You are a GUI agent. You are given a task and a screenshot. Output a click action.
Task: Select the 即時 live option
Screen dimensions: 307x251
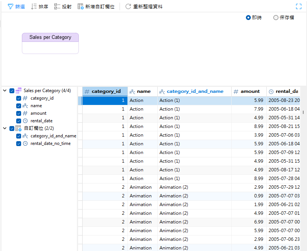point(248,17)
